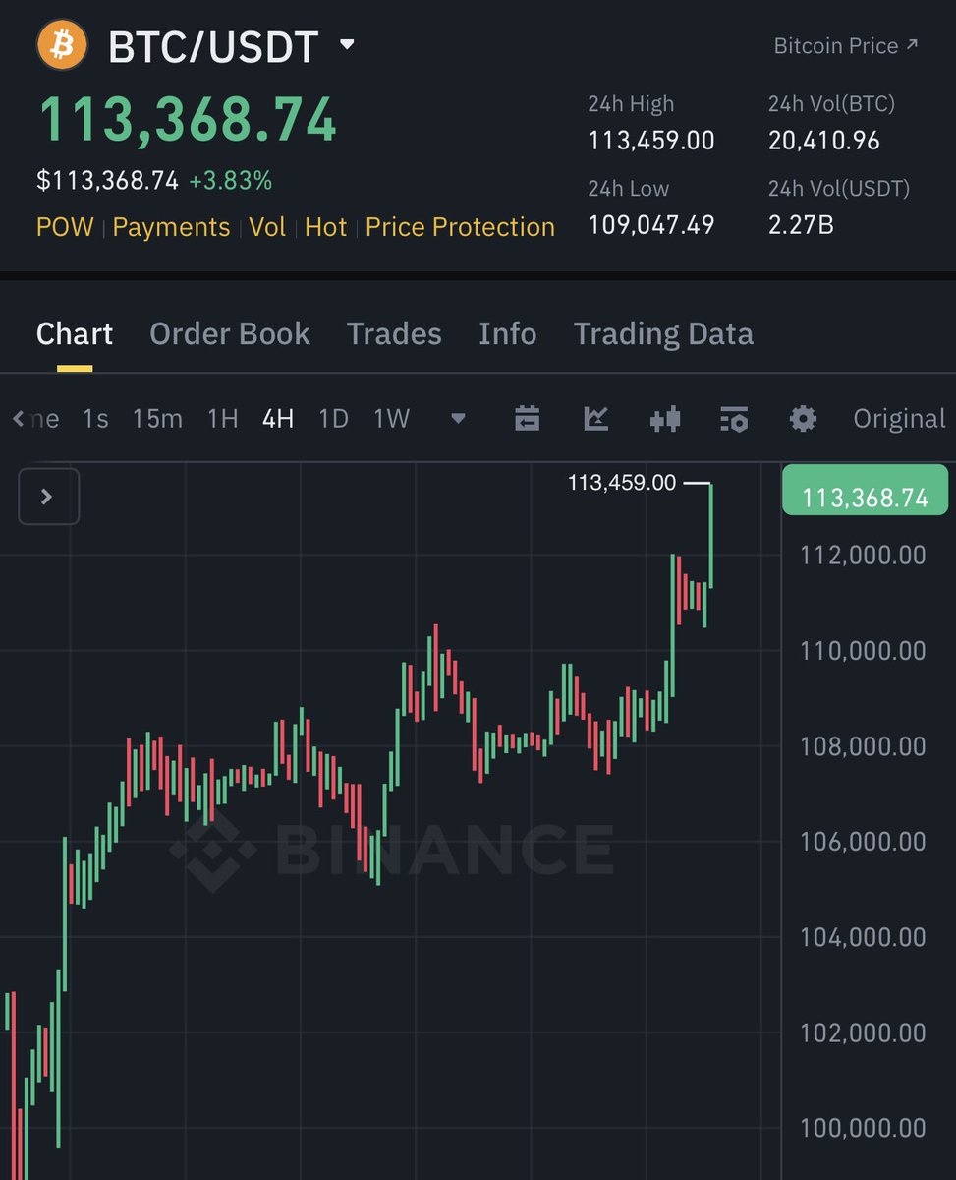Screen dimensions: 956x1180
Task: Select the 1W interval
Action: pos(391,419)
